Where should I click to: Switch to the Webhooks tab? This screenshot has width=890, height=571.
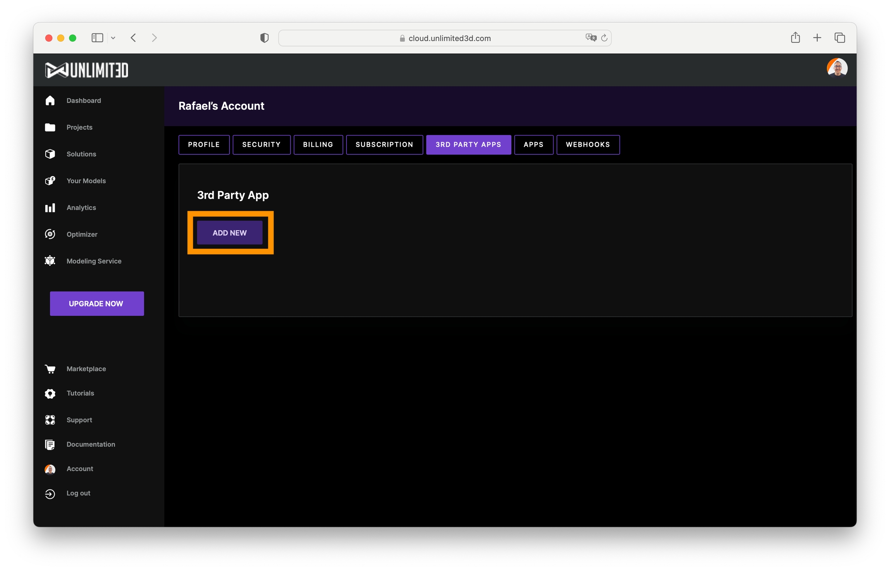[588, 145]
